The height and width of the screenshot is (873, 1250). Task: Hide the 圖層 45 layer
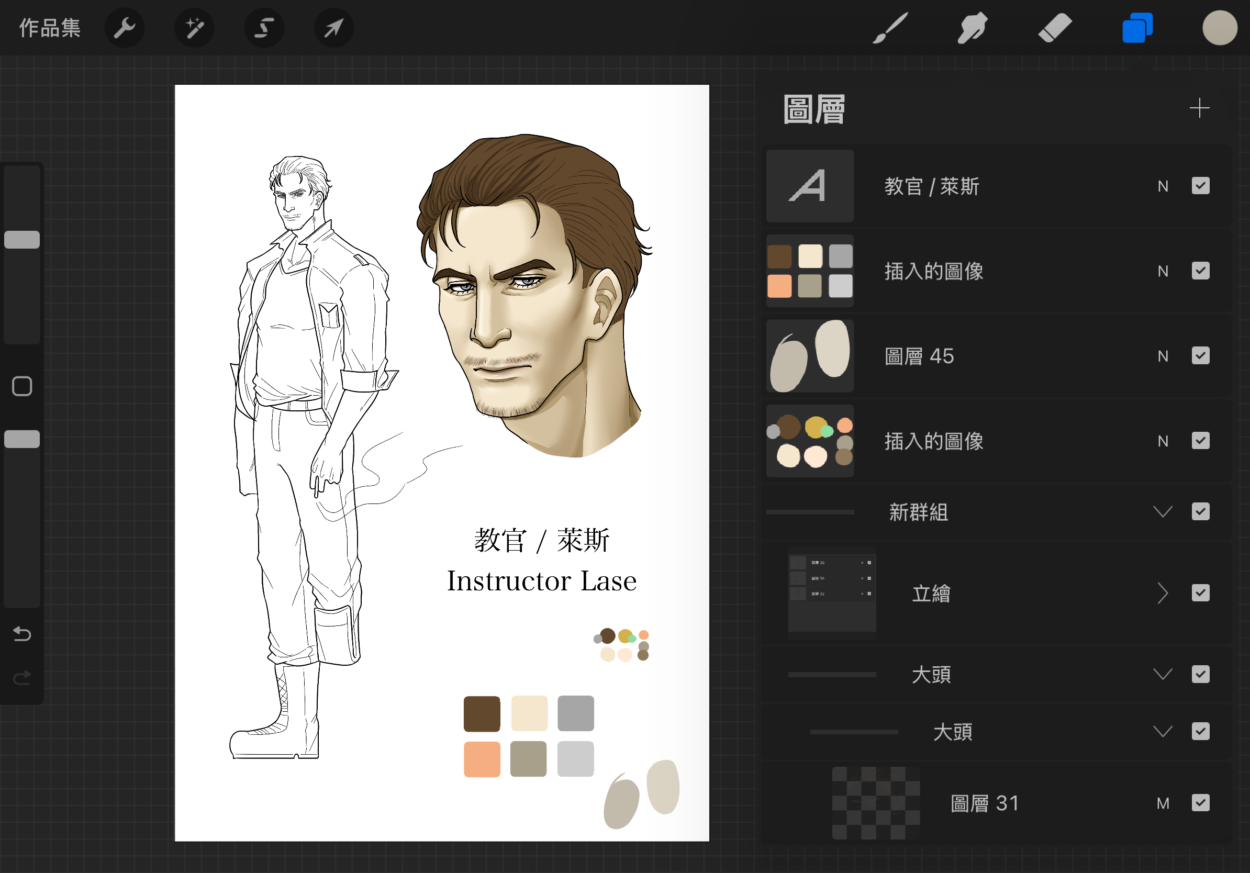[1200, 356]
